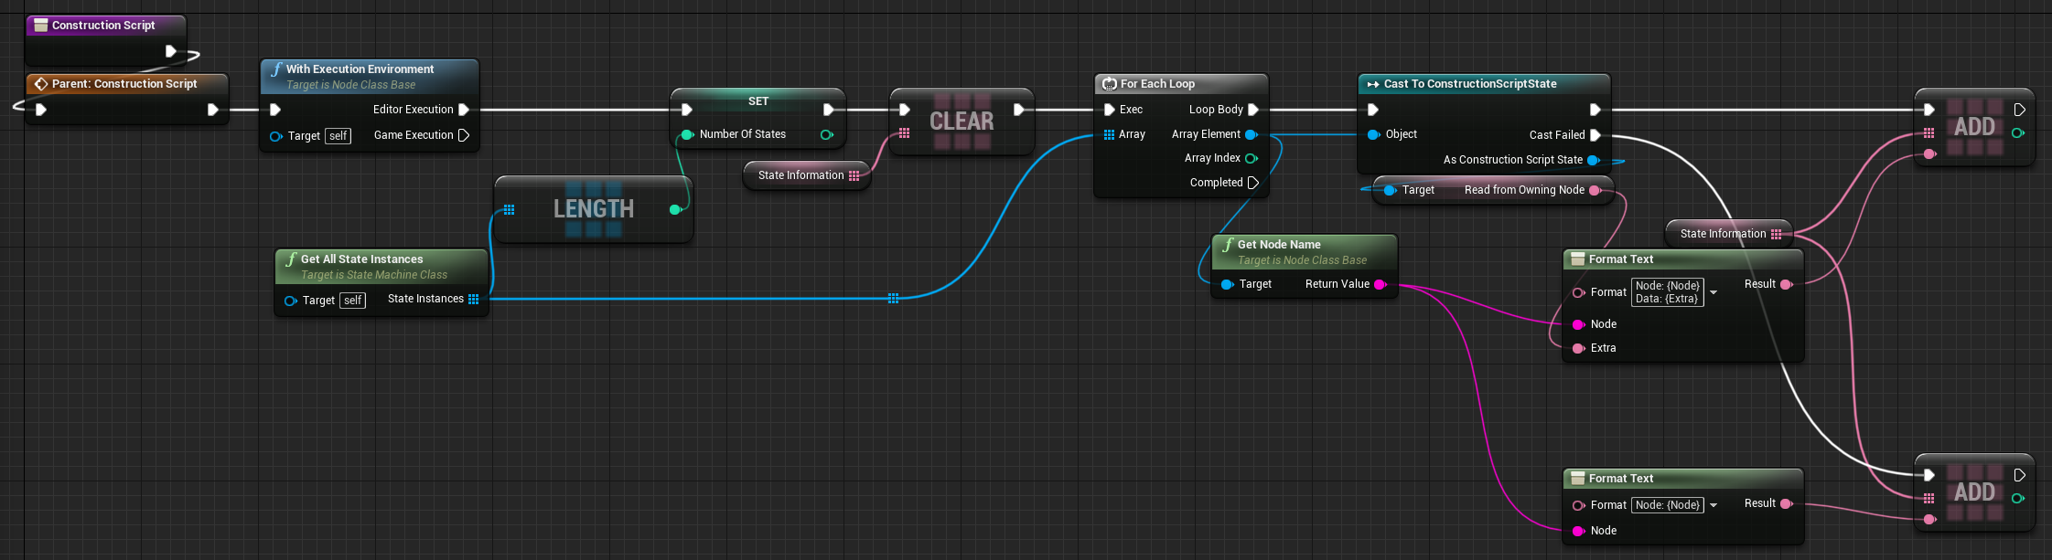
Task: Open the Format dropdown on lower Format Text
Action: click(x=1714, y=505)
